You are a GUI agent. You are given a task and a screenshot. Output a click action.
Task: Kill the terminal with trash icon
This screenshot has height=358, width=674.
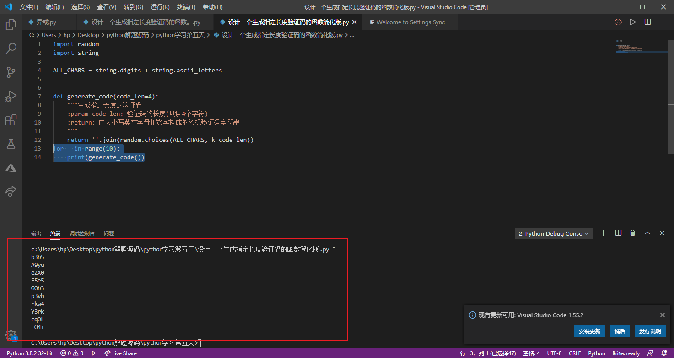click(632, 233)
